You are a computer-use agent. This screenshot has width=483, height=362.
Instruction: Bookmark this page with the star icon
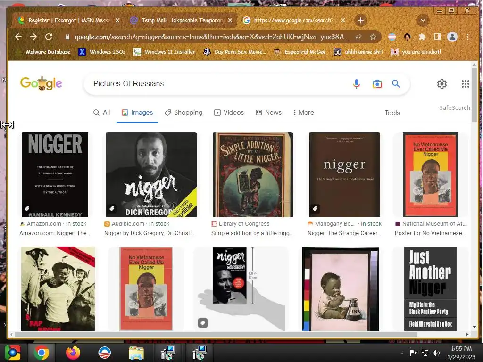click(x=373, y=37)
